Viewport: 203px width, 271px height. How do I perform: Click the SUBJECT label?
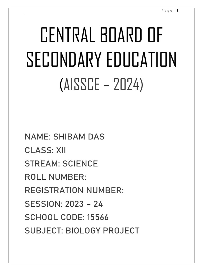44,231
